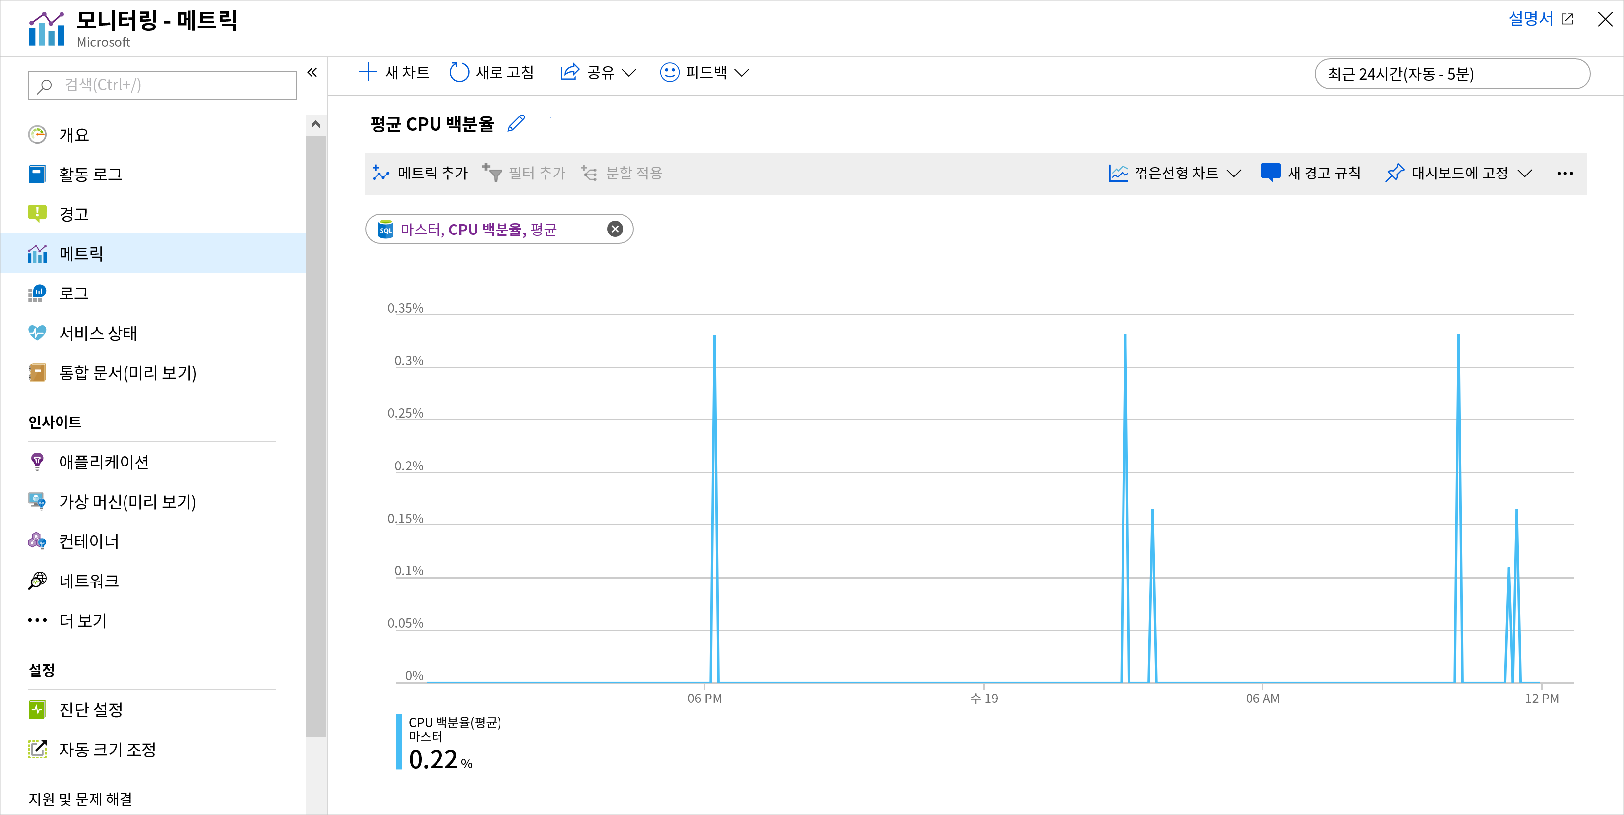Open the 꺾은선형 차트 chart type dropdown
Image resolution: width=1624 pixels, height=815 pixels.
1175,173
